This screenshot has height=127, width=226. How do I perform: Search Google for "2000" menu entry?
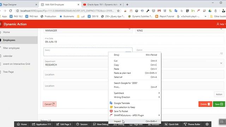135,83
